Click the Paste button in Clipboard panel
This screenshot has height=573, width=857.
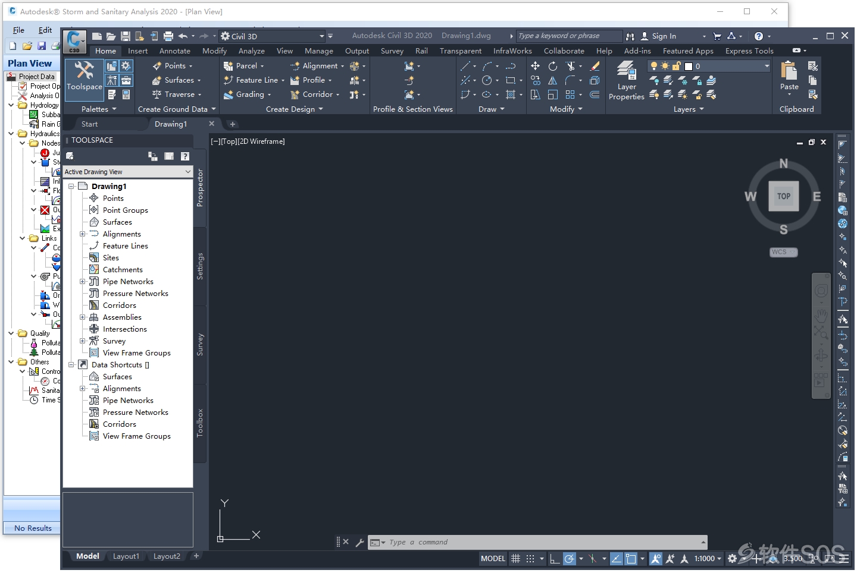click(x=789, y=77)
